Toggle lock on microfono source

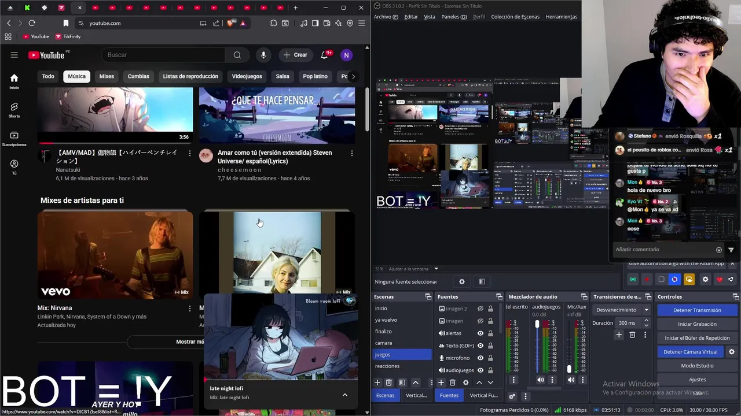(x=490, y=358)
